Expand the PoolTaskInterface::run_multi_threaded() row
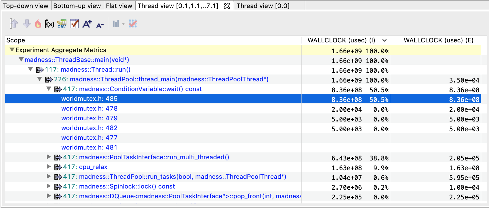The height and width of the screenshot is (208, 489). point(49,157)
